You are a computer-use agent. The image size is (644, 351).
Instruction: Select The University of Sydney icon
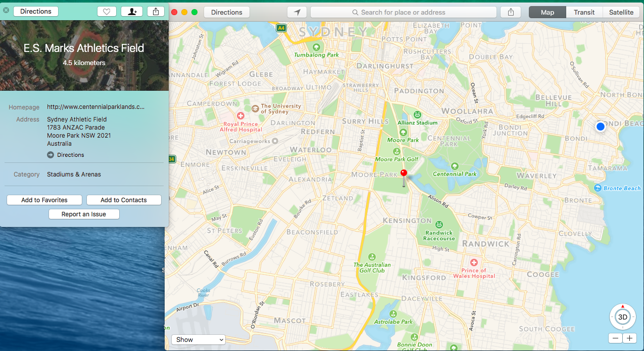pyautogui.click(x=256, y=108)
